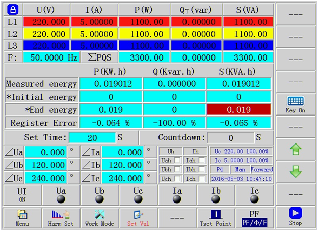318x231 pixels.
Task: Click the Ic 5.0000 100.00% status
Action: click(x=242, y=160)
